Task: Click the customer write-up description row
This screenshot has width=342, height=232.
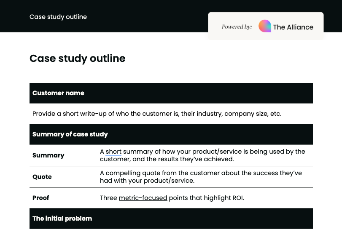Action: pos(171,114)
